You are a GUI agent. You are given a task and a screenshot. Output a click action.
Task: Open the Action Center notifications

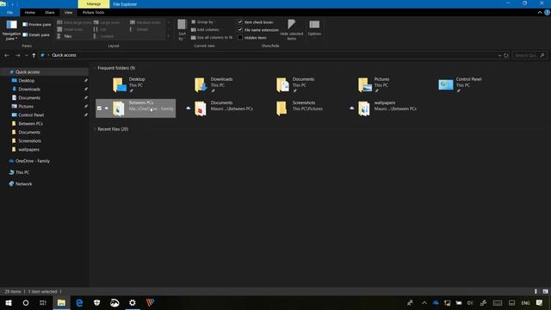tap(540, 302)
